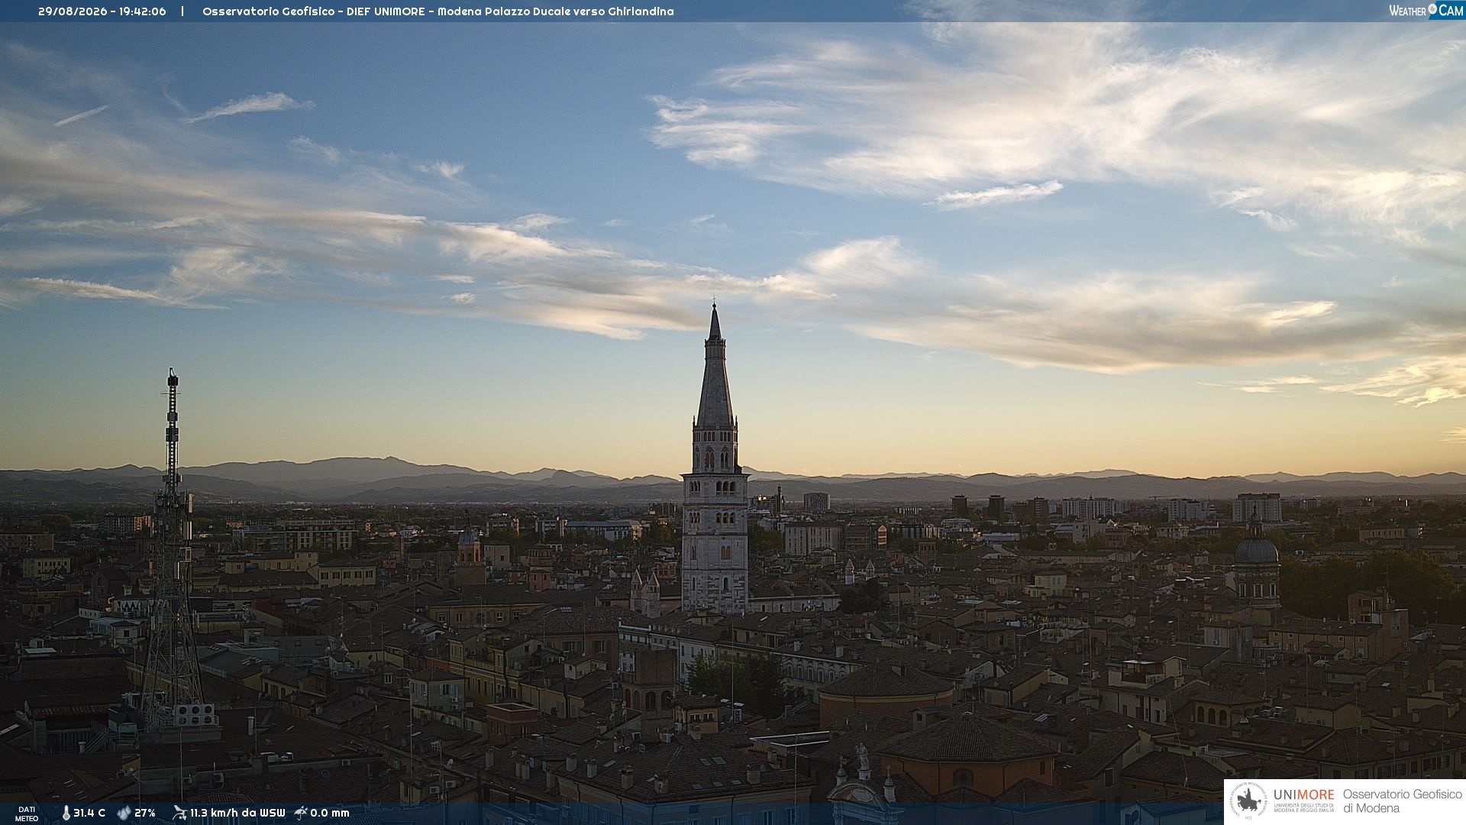1466x825 pixels.
Task: Select the 0.0 mm rainfall value
Action: pos(330,813)
